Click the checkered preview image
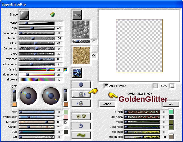The width and height of the screenshot is (183, 142). (x=139, y=46)
